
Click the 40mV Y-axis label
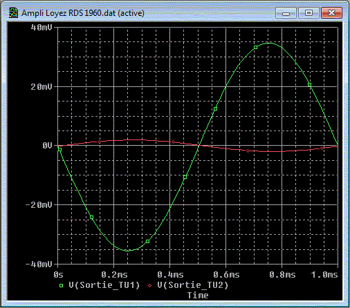point(42,28)
